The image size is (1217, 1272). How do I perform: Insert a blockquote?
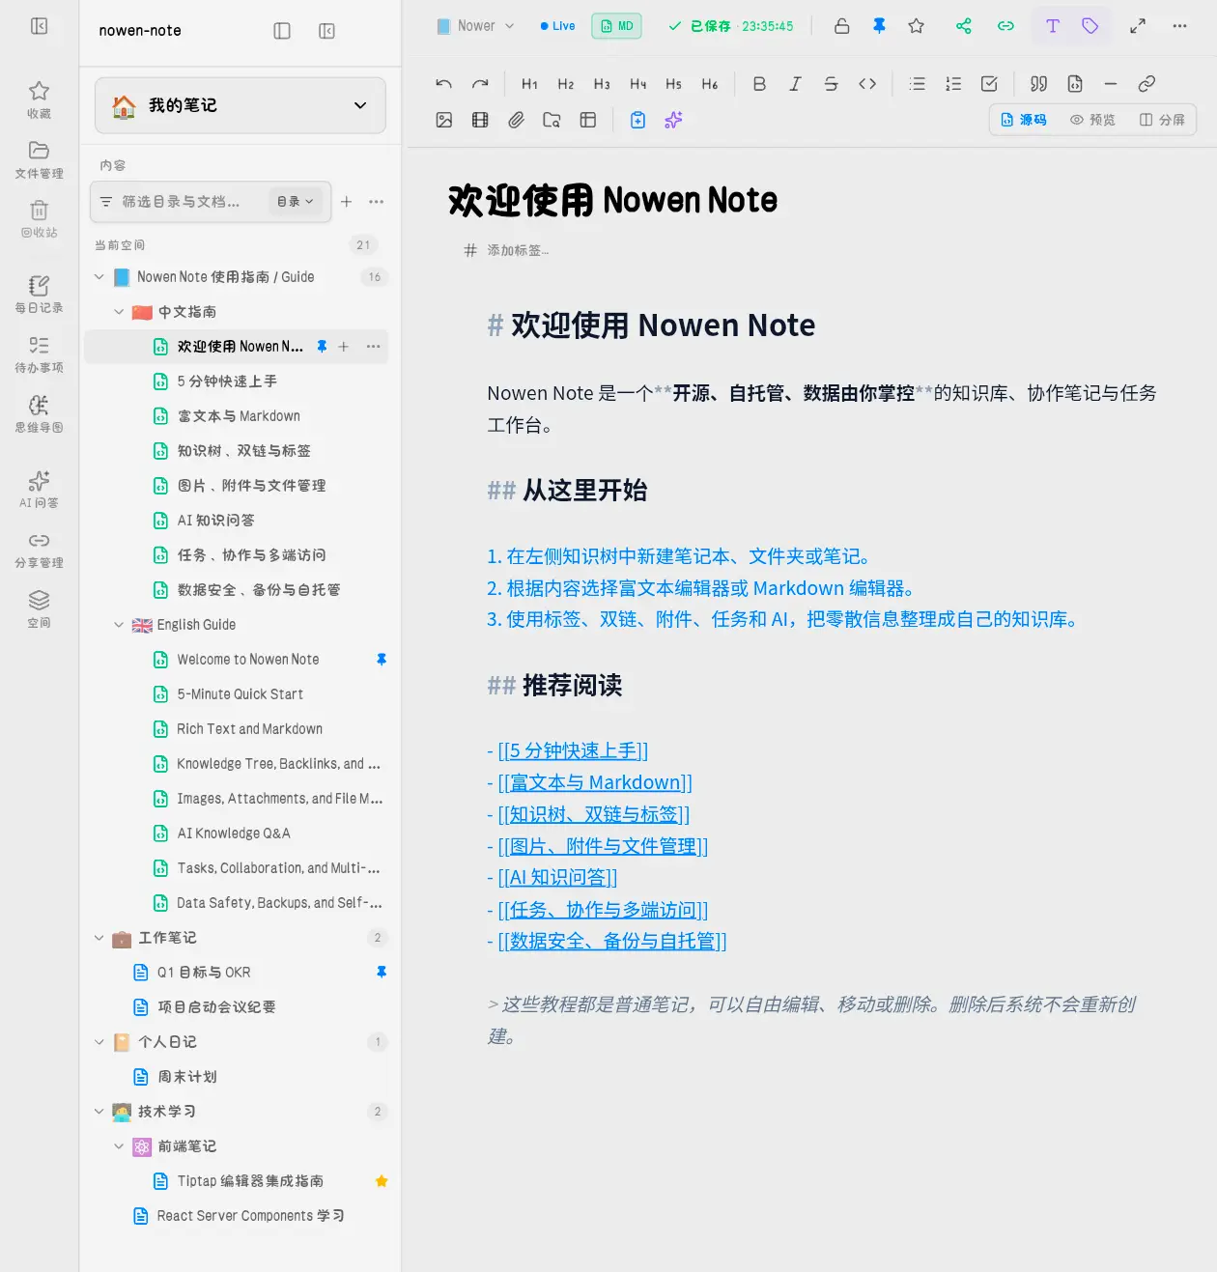1038,84
